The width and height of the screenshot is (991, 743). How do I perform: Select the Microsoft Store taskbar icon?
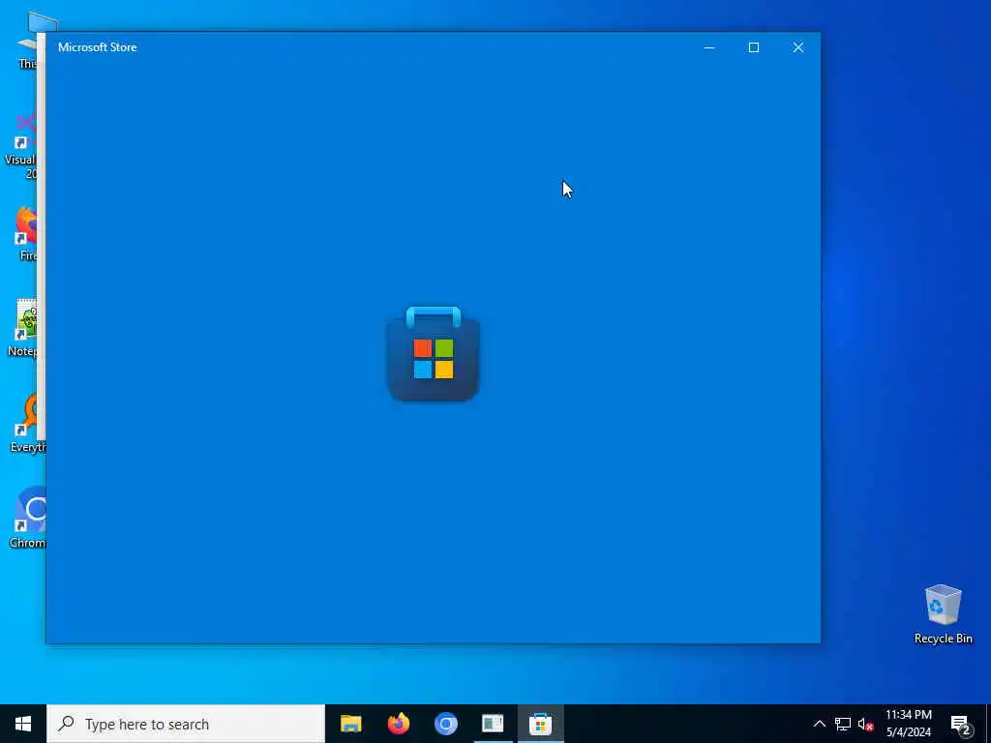[x=540, y=724]
